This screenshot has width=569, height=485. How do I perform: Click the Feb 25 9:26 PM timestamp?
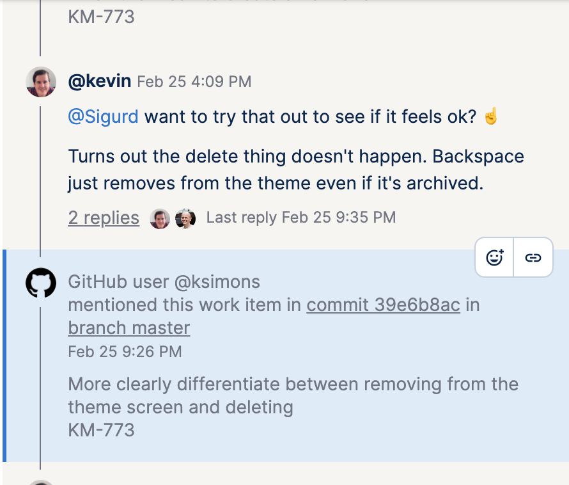click(x=125, y=351)
